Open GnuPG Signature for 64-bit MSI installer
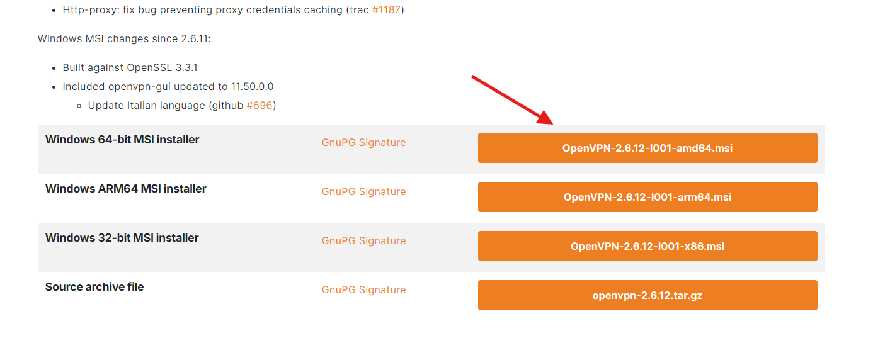This screenshot has width=873, height=348. tap(363, 143)
